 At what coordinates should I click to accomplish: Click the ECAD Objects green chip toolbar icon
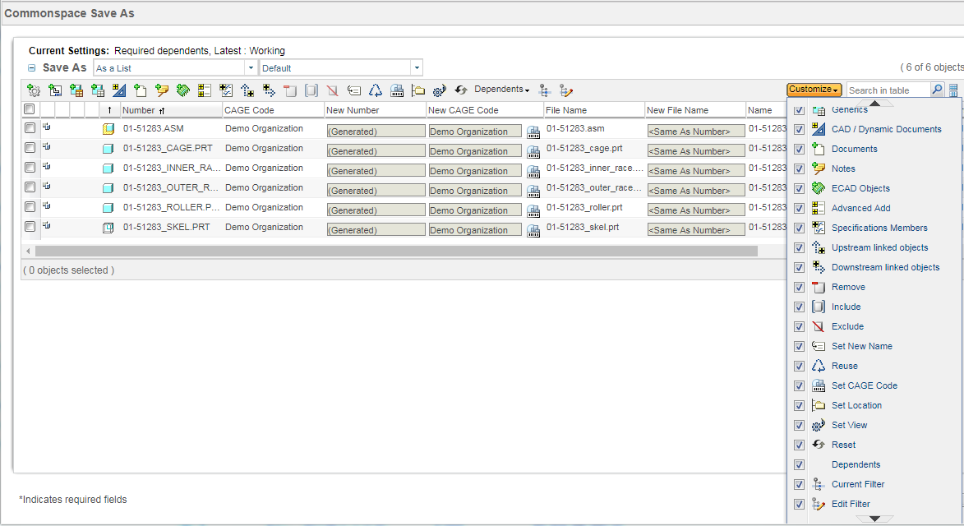(x=182, y=90)
